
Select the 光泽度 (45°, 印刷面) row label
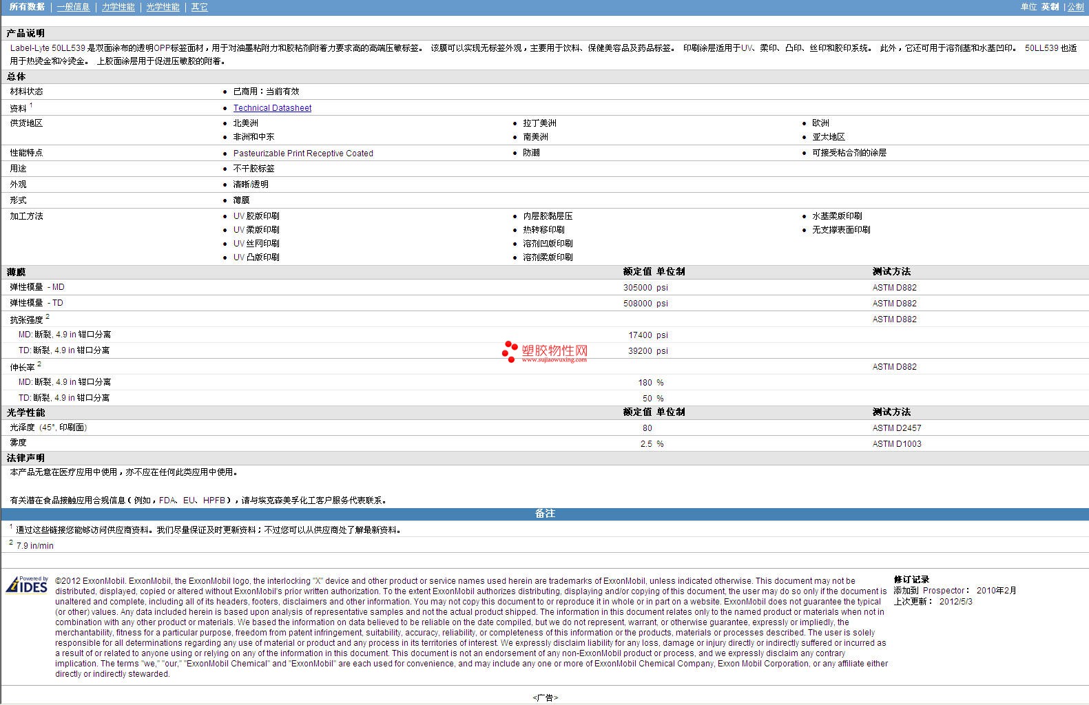click(48, 428)
